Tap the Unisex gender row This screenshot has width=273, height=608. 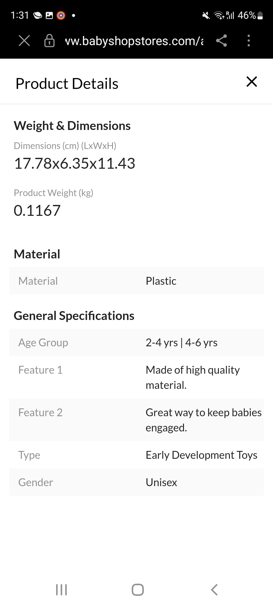[x=136, y=482]
